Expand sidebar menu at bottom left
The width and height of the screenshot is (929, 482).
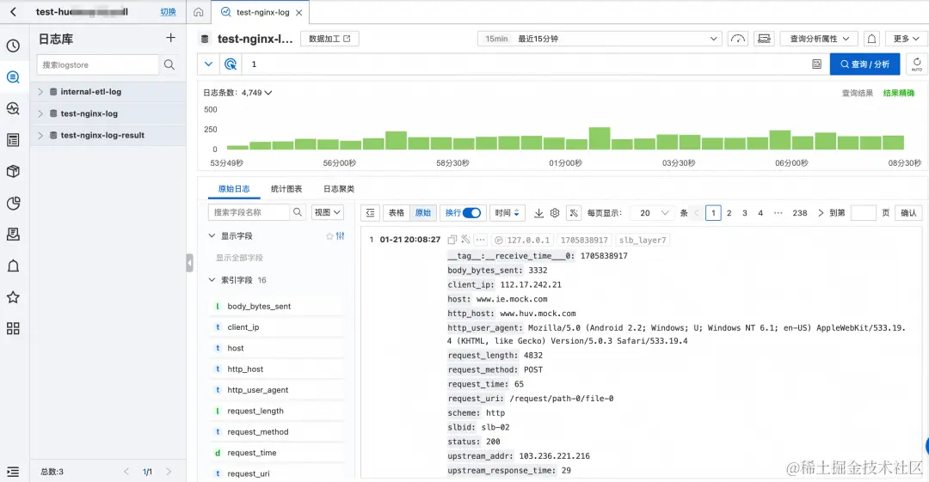[13, 472]
